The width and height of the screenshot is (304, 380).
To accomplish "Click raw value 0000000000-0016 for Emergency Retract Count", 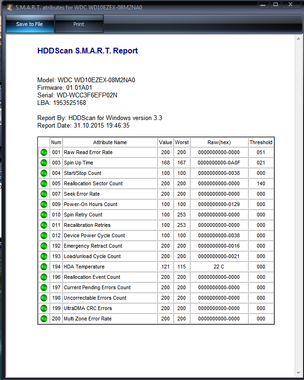I will click(x=219, y=246).
